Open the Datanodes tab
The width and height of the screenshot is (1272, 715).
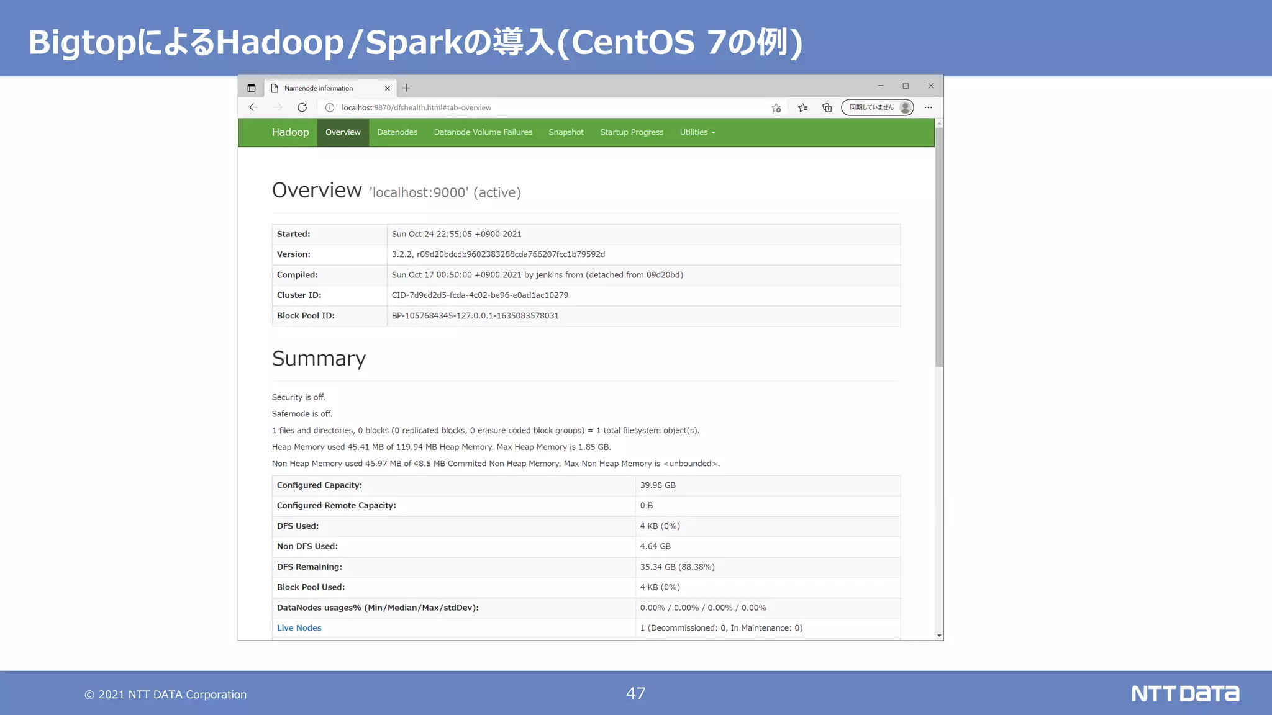397,132
